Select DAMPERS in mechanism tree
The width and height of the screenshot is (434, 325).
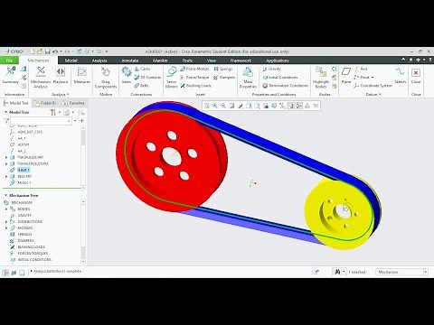[25, 240]
